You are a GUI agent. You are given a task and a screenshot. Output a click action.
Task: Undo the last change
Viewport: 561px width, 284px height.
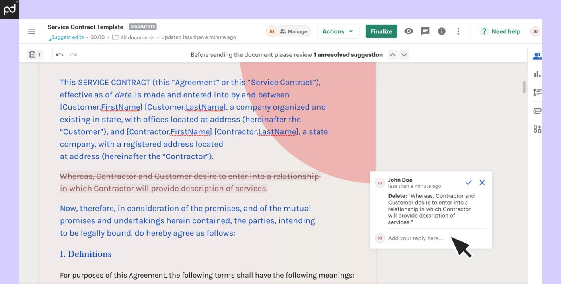(x=59, y=54)
